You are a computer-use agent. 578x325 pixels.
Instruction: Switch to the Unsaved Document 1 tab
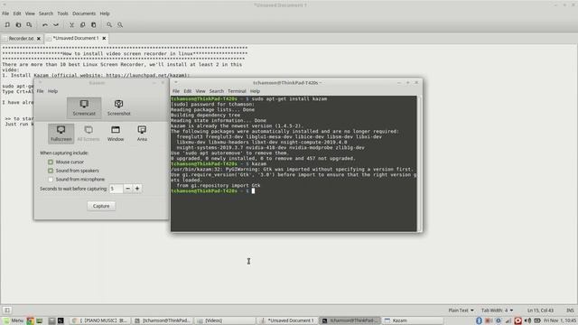pos(76,38)
